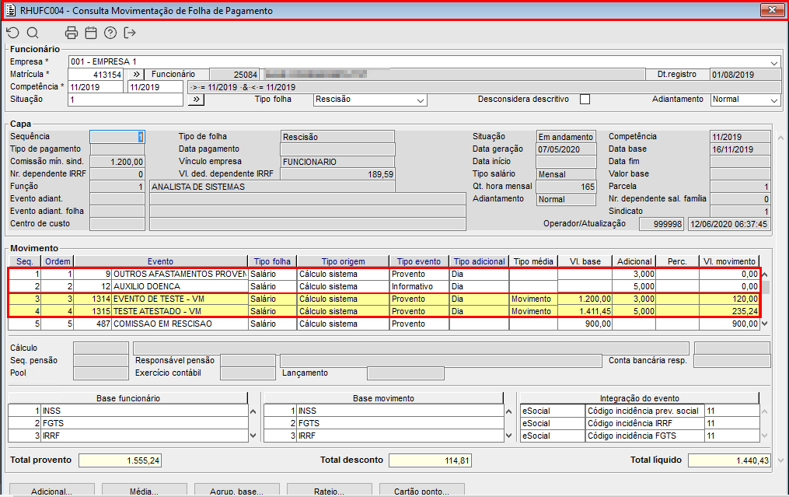
Task: Open the Cartão ponto... button
Action: pyautogui.click(x=422, y=491)
